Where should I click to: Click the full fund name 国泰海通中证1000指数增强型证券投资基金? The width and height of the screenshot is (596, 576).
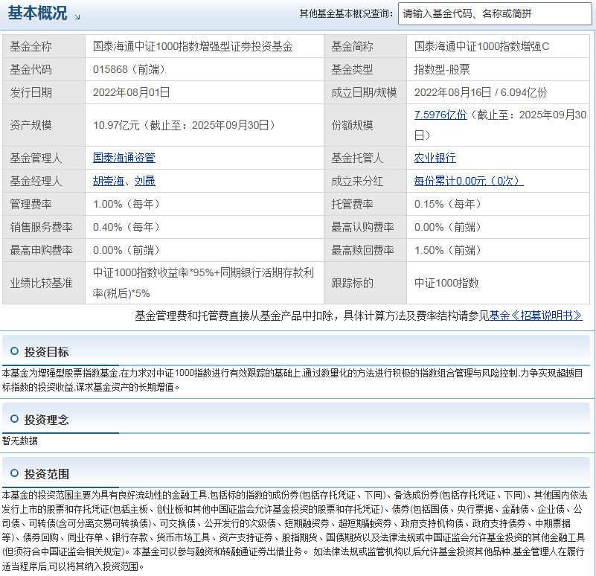193,46
